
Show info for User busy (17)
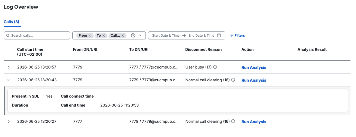point(215,67)
